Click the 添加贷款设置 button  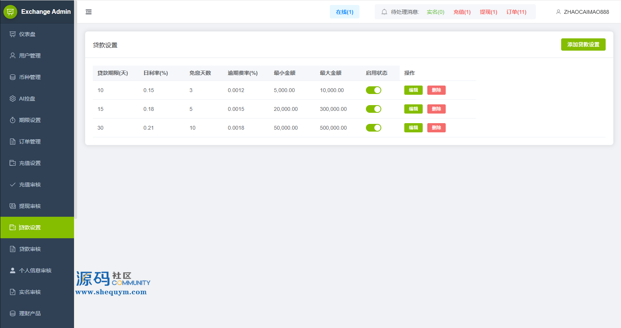[583, 45]
